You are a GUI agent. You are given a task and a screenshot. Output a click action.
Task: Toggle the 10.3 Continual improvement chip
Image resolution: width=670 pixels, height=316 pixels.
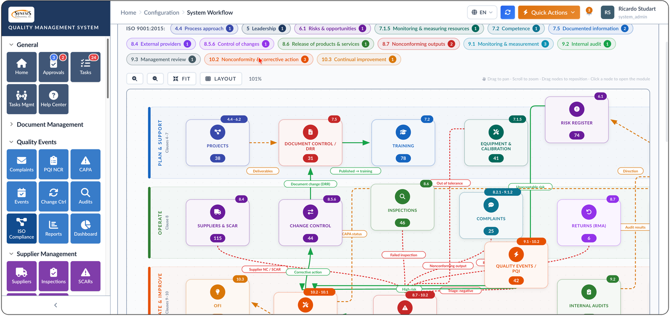[358, 59]
